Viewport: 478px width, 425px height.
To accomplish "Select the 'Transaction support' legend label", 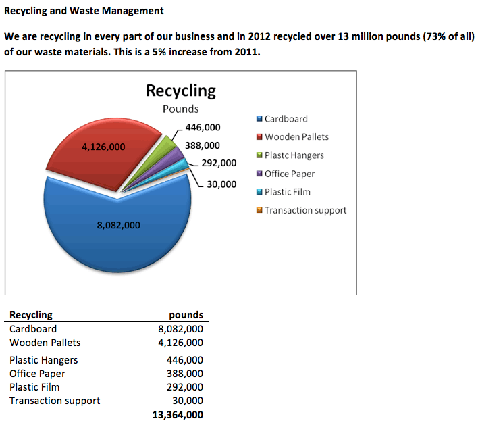I will (305, 210).
